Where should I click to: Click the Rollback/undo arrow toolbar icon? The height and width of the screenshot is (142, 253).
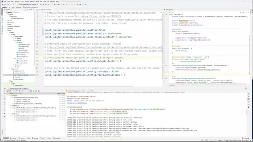coord(74,4)
